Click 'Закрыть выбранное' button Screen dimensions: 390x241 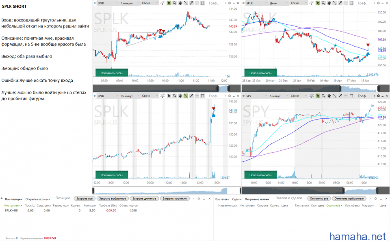[113, 198]
